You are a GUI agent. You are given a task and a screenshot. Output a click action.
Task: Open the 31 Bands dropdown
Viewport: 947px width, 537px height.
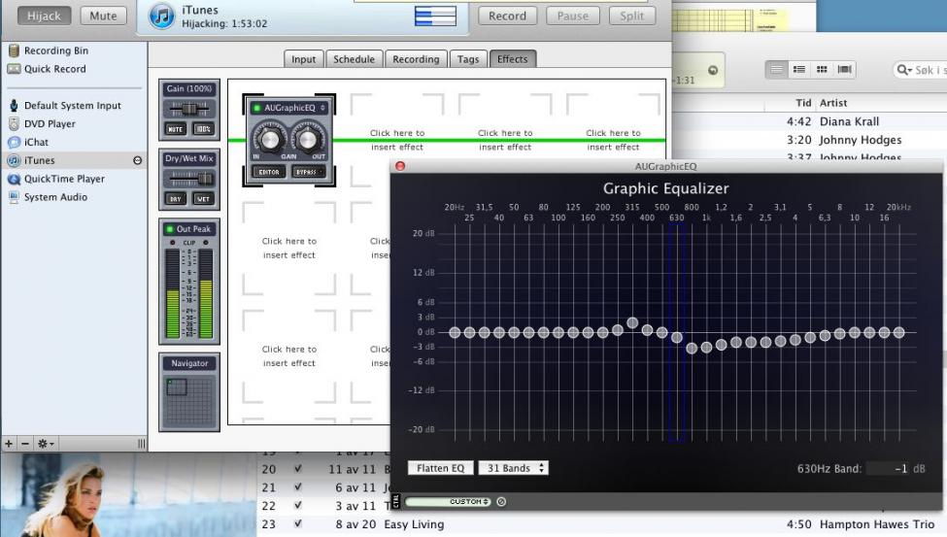pyautogui.click(x=514, y=468)
